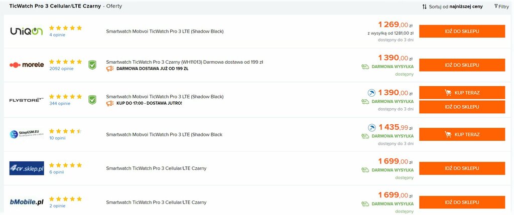Click 'z wysyłką od 1281,00 zł' text

pos(391,33)
